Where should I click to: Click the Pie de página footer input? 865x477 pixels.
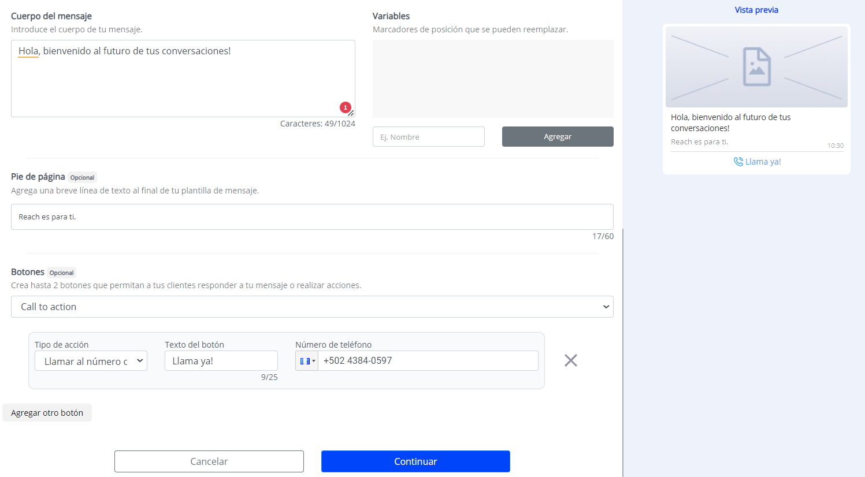(x=312, y=217)
